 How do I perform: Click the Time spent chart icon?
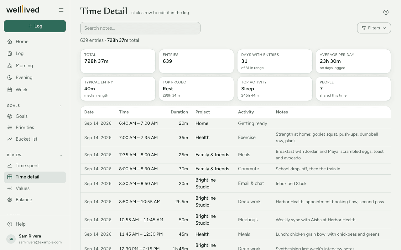10,166
